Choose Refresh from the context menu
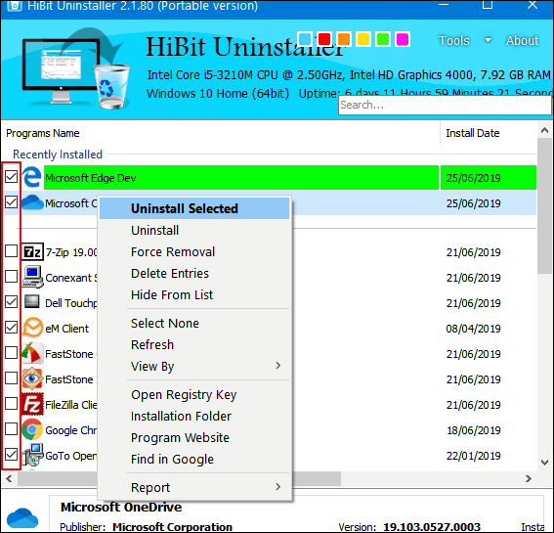554x533 pixels. coord(194,344)
